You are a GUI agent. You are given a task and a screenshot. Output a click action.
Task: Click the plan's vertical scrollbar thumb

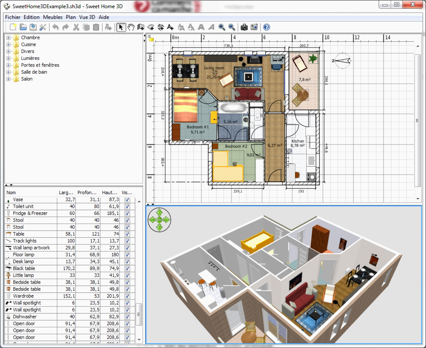pyautogui.click(x=417, y=120)
